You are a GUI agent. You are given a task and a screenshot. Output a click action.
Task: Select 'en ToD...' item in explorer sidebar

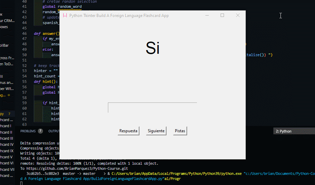(7, 64)
